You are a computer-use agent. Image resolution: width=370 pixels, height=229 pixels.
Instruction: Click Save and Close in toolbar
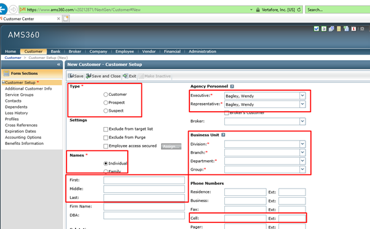click(103, 76)
